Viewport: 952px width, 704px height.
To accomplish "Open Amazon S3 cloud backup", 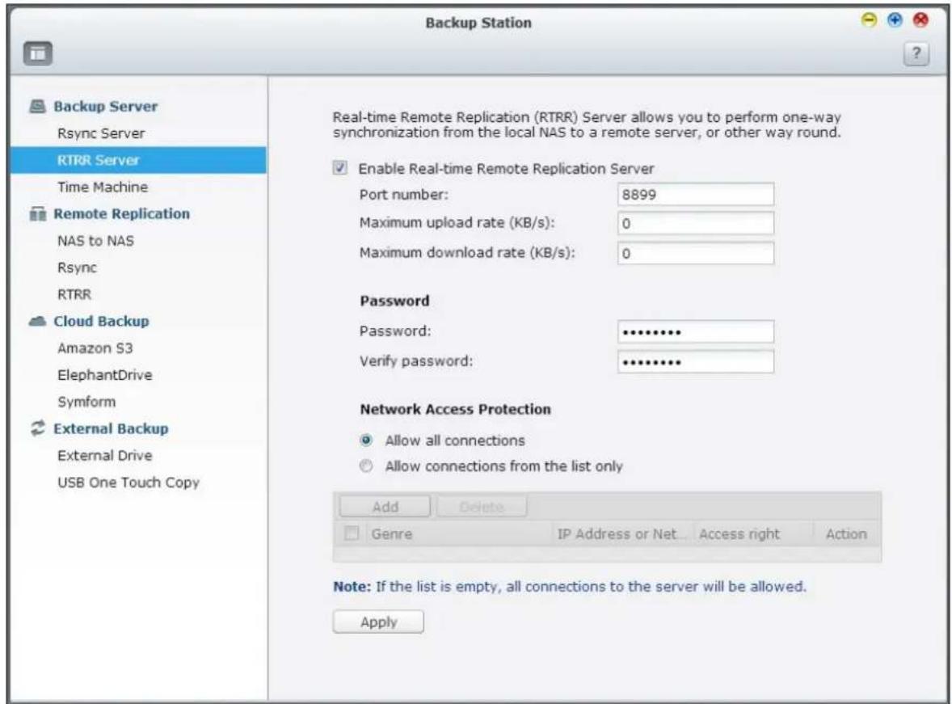I will (x=95, y=348).
